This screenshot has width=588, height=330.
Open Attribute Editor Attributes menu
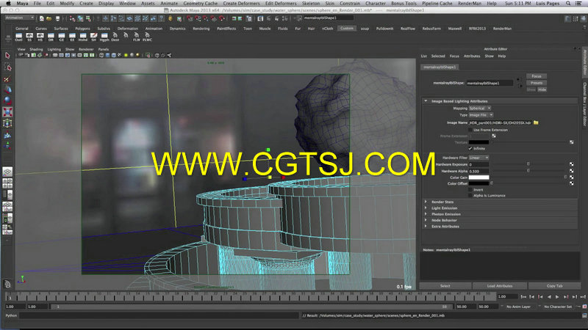point(472,56)
